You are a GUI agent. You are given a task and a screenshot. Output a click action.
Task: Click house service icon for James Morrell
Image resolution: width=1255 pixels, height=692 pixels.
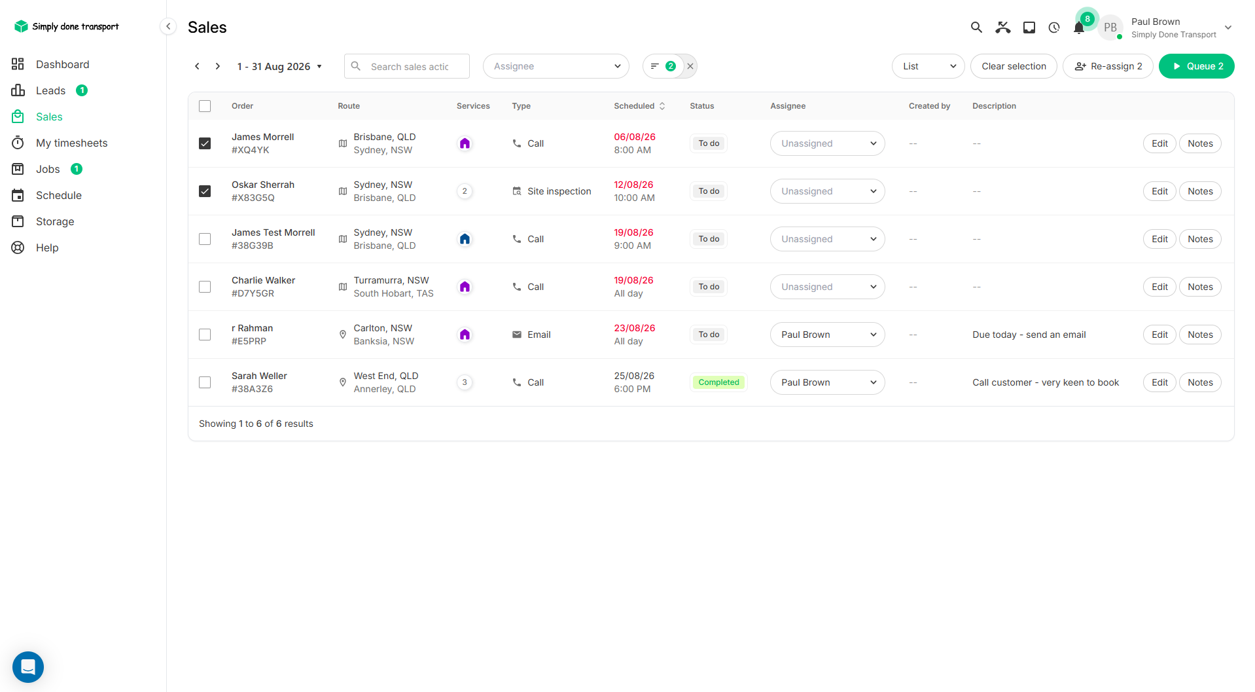click(x=465, y=143)
